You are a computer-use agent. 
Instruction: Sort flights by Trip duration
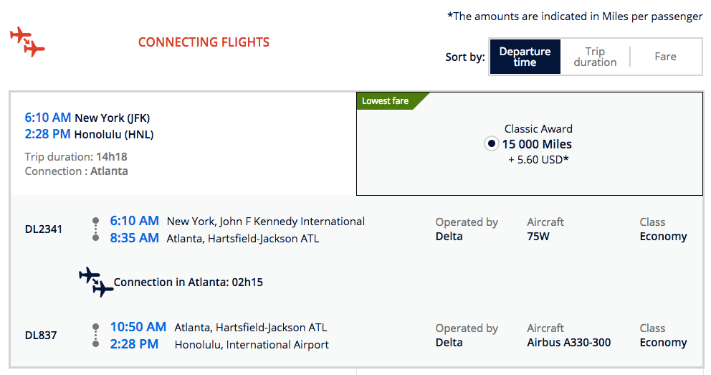tap(595, 57)
